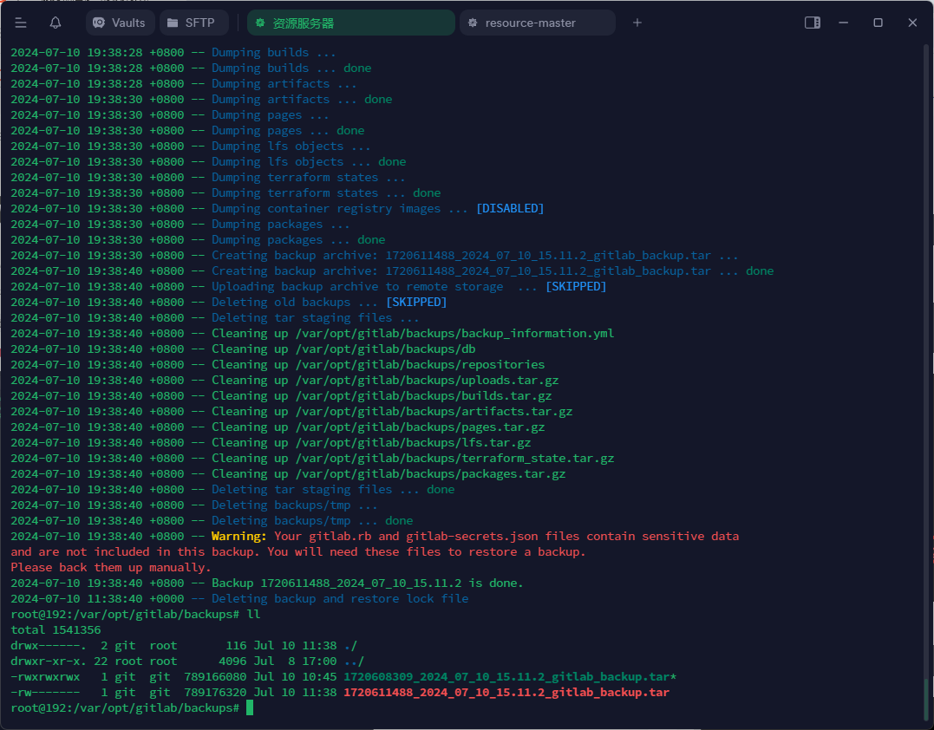934x730 pixels.
Task: Click 'Deleting backup and restore lock file' line
Action: [x=340, y=598]
